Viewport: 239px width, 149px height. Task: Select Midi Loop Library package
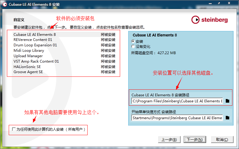tap(64, 51)
